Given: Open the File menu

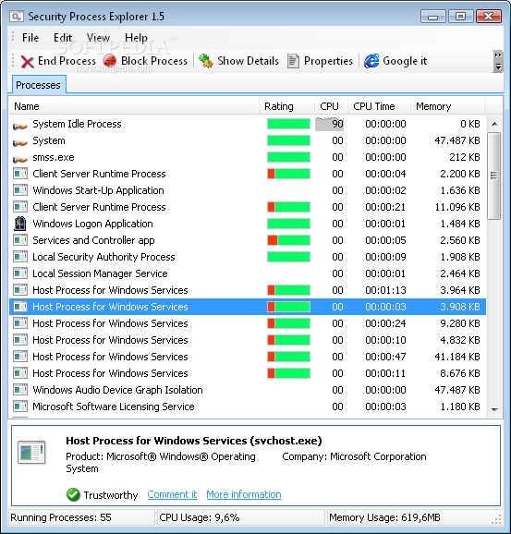Looking at the screenshot, I should 30,38.
